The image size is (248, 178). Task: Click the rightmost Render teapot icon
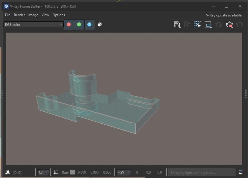pos(239,25)
